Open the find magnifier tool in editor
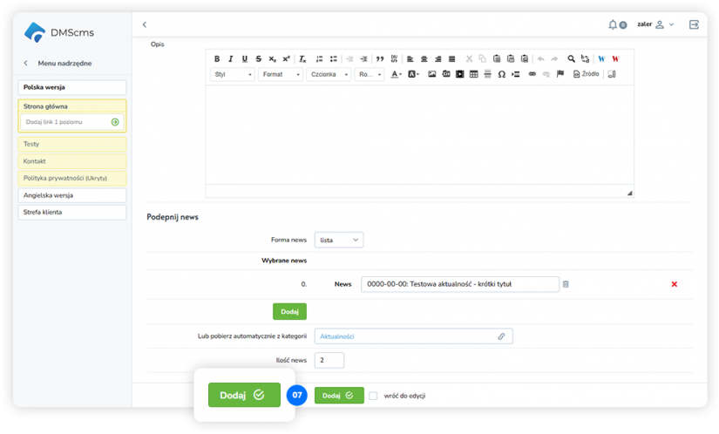 [x=572, y=58]
